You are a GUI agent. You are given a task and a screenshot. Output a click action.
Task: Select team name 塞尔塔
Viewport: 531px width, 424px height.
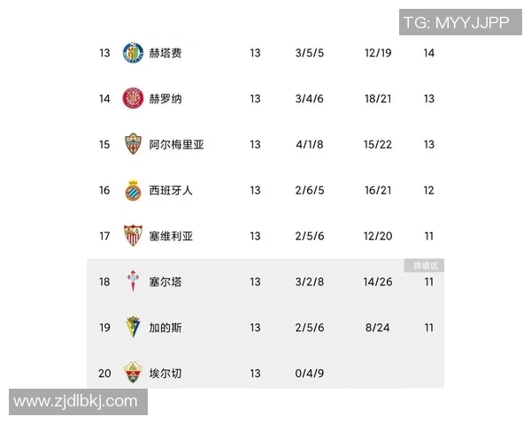tap(165, 282)
